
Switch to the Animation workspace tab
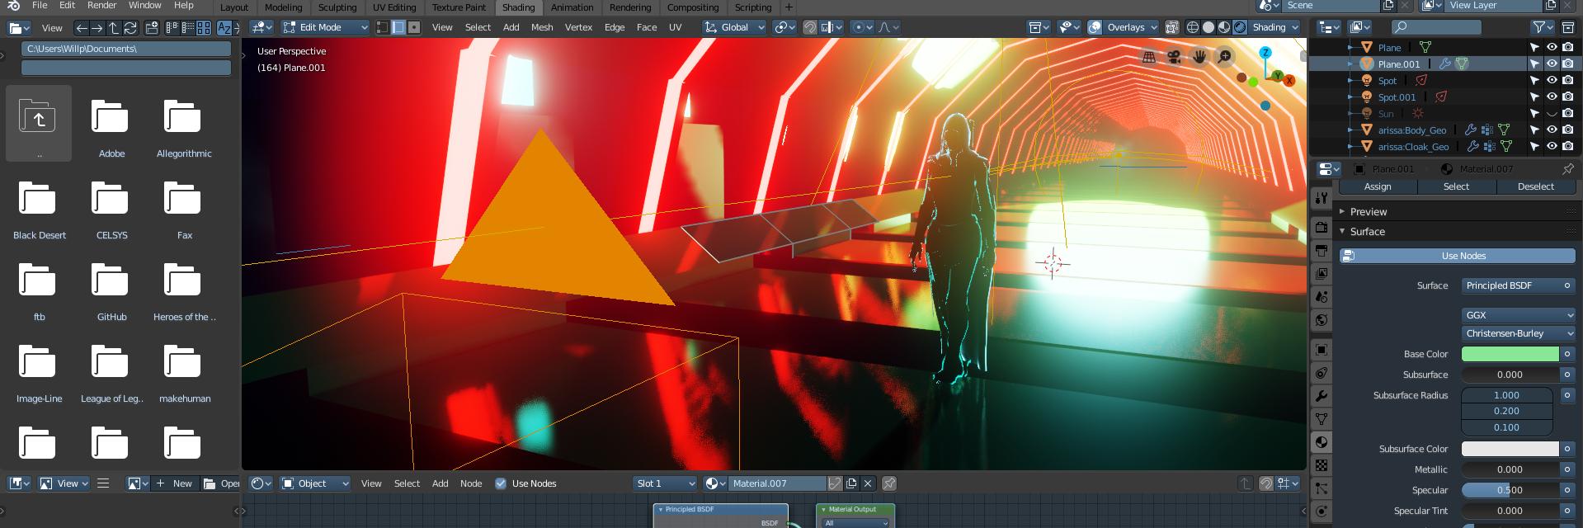(572, 7)
